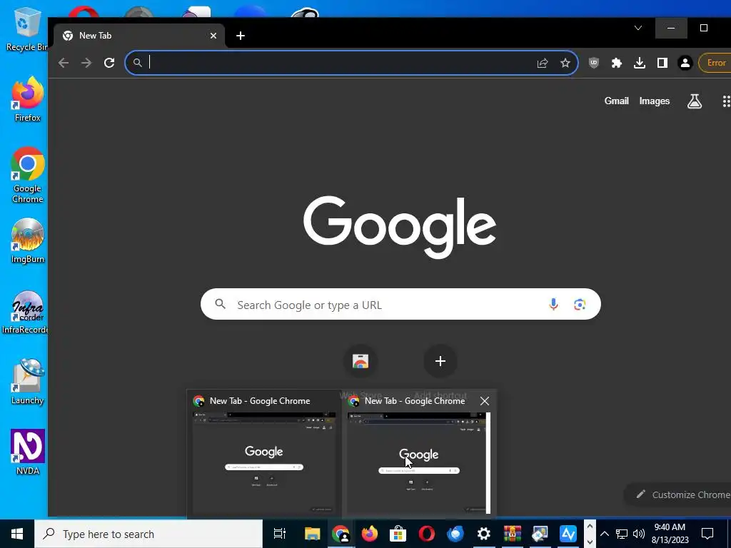This screenshot has width=731, height=548.
Task: Close the second New Tab preview window
Action: (x=485, y=401)
